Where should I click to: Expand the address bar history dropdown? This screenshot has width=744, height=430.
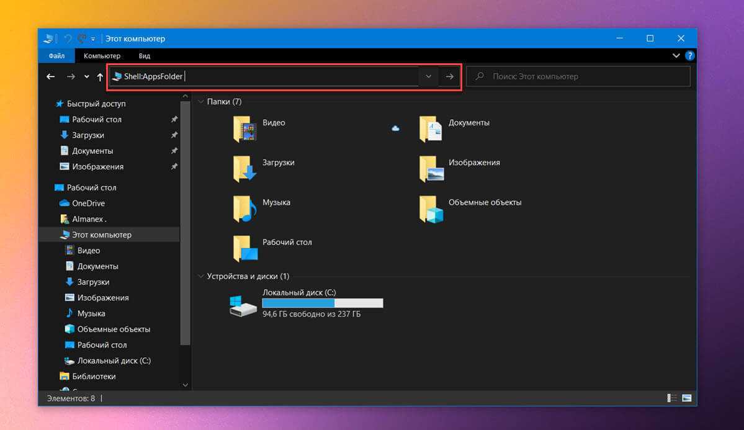[428, 76]
